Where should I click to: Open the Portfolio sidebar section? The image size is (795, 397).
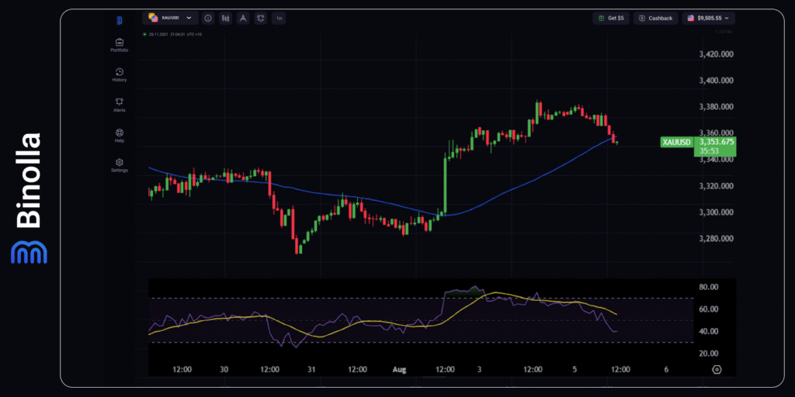click(120, 45)
